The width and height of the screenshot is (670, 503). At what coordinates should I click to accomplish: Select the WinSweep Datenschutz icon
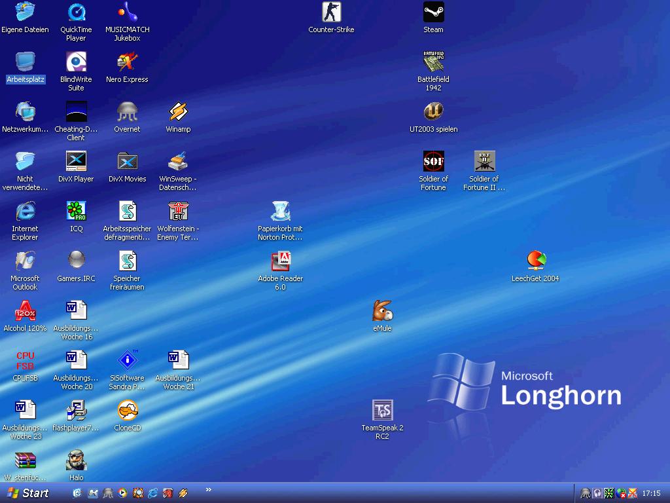(178, 161)
